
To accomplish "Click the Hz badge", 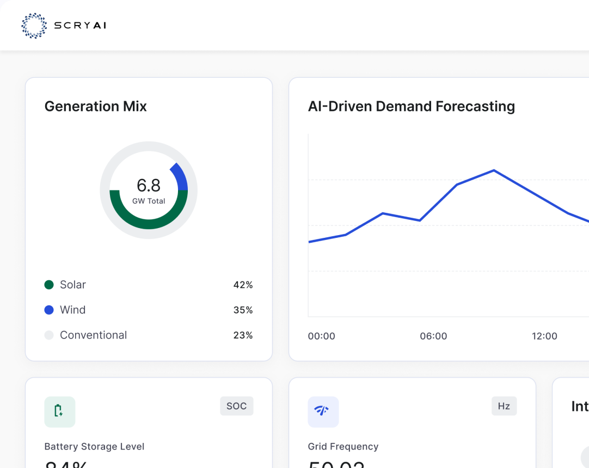I will [504, 406].
